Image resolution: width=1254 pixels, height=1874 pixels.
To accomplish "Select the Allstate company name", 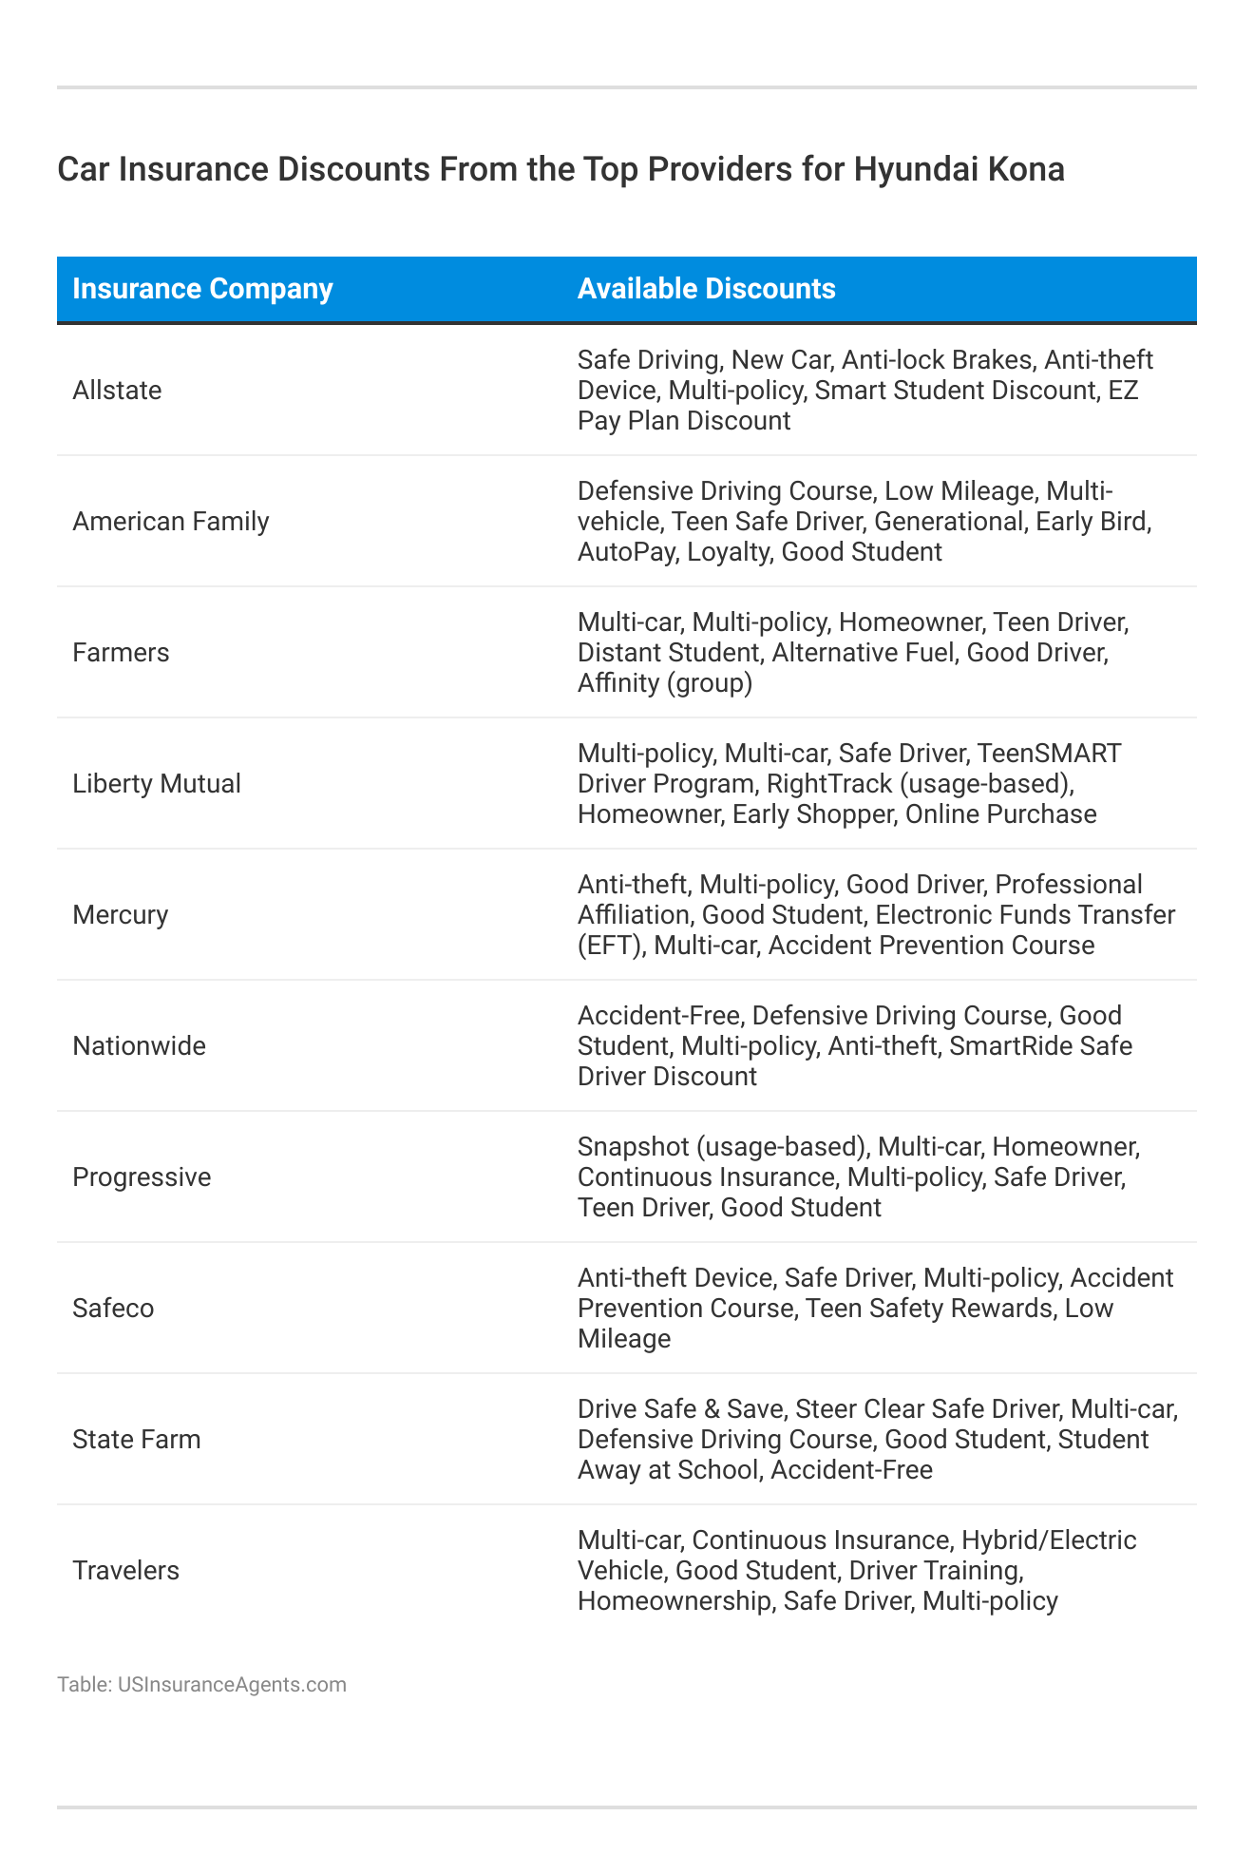I will (117, 391).
